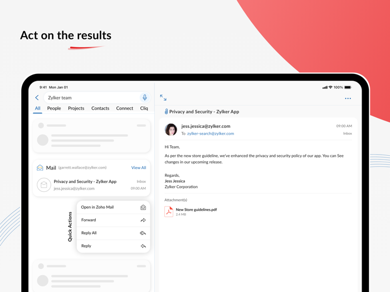390x292 pixels.
Task: Expand the mail preview to full screen
Action: click(x=163, y=97)
